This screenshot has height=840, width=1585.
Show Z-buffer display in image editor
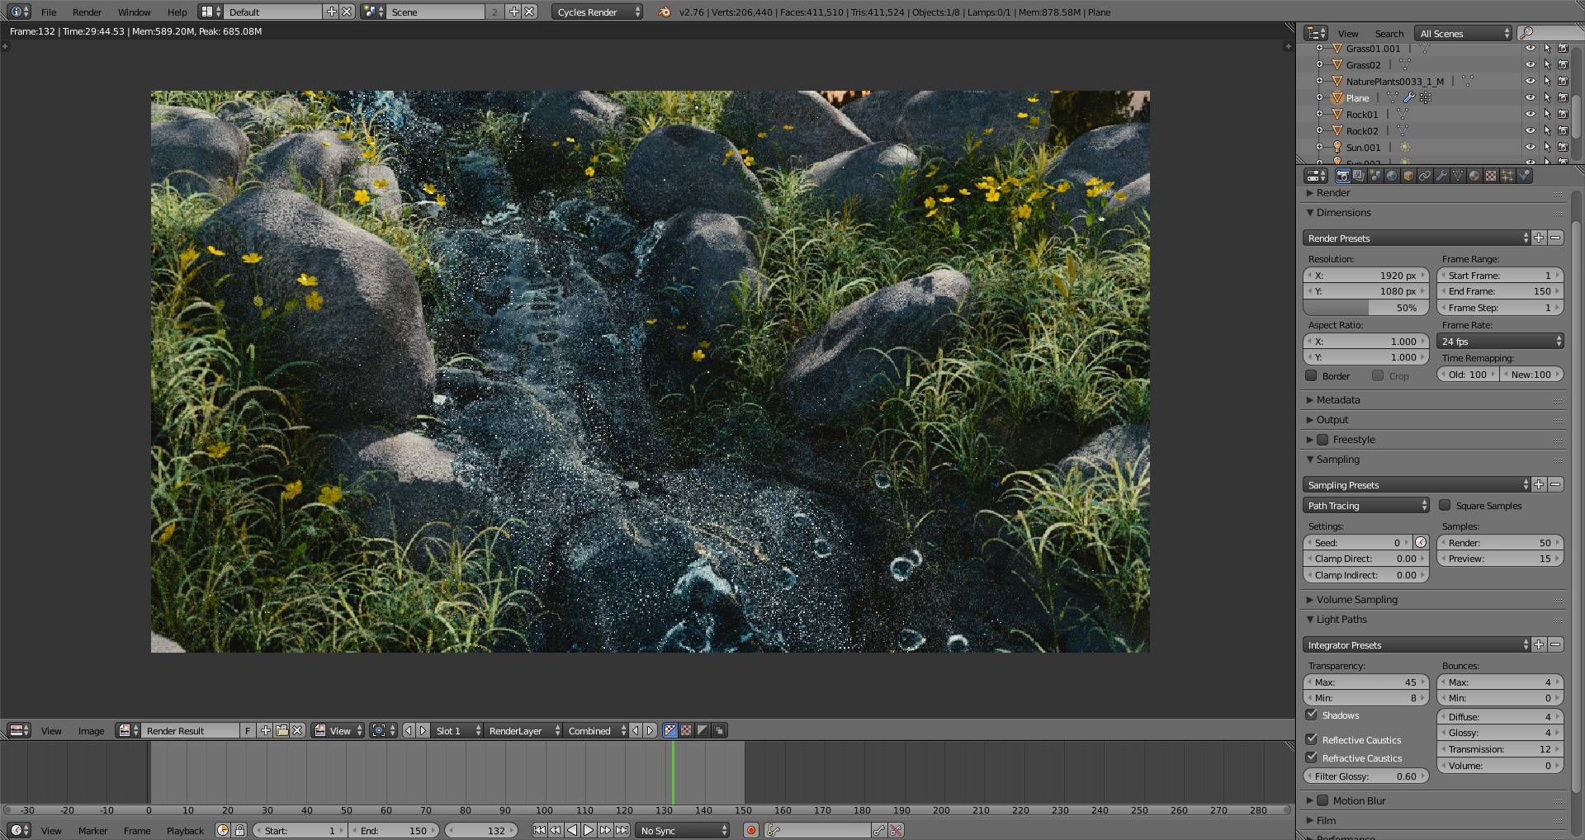point(719,730)
